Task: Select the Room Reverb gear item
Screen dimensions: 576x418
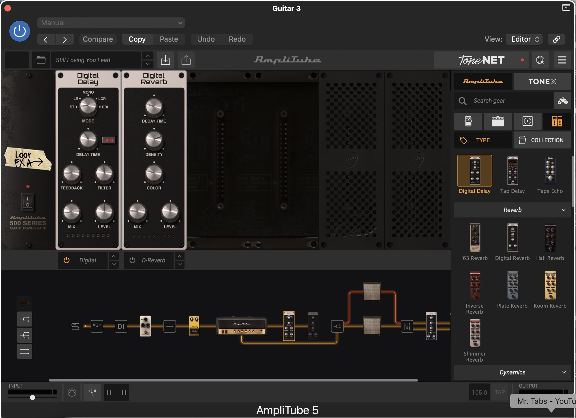Action: point(550,290)
